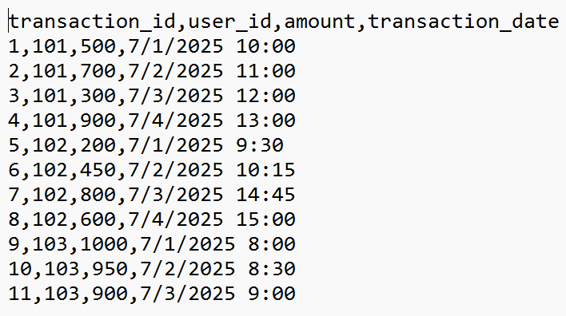Click the 12:00 time value

(x=265, y=96)
